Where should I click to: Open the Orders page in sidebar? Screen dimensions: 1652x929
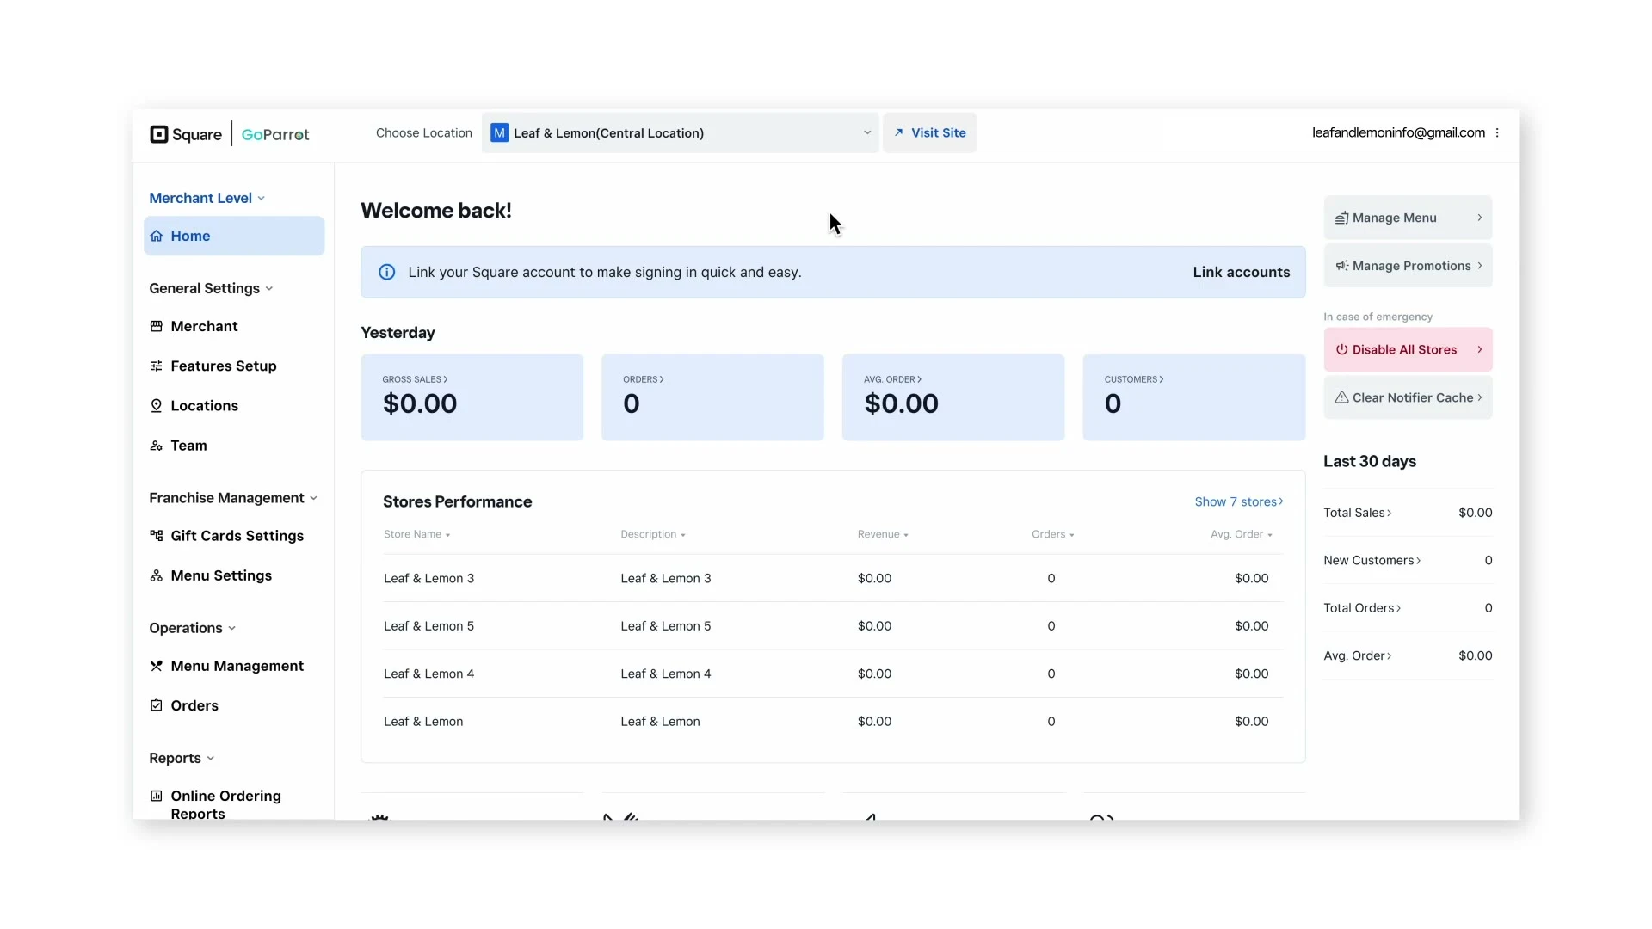194,705
